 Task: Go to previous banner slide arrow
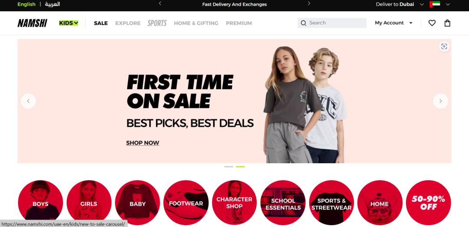(x=28, y=101)
